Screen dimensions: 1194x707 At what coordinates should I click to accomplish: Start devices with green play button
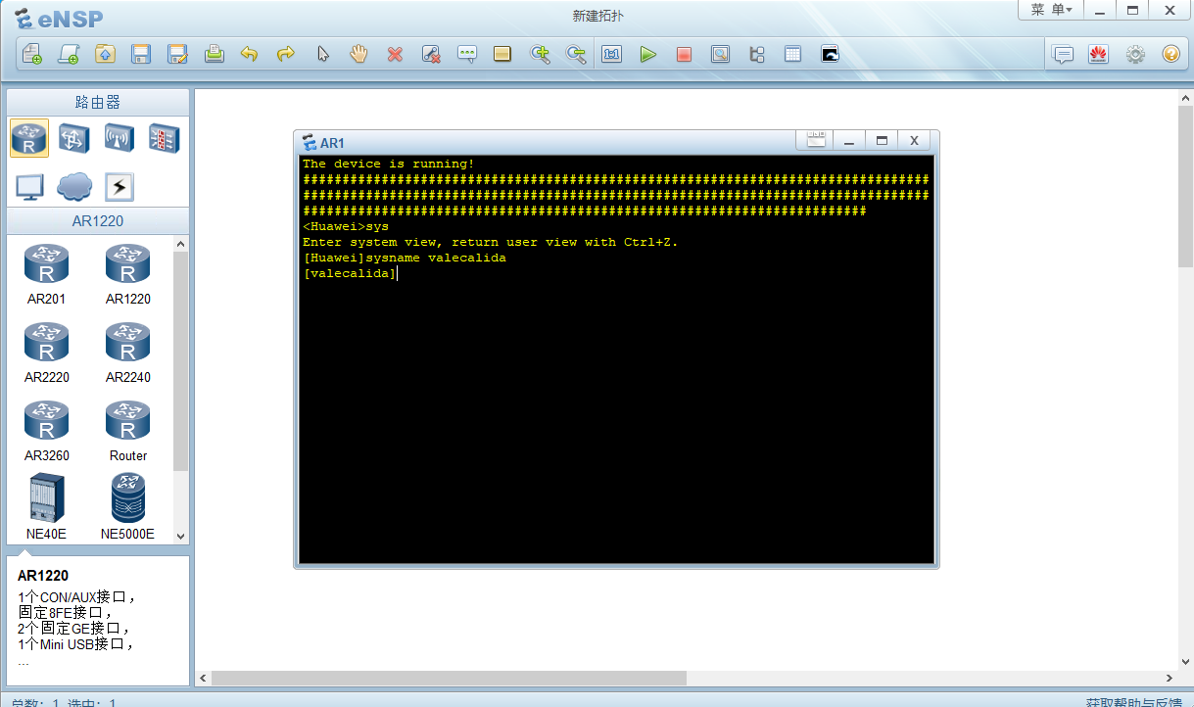coord(647,54)
